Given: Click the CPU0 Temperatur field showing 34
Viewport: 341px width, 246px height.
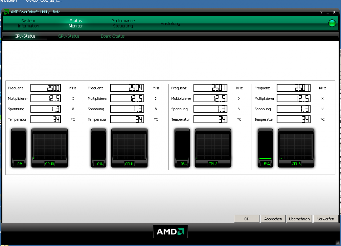Looking at the screenshot, I should pyautogui.click(x=46, y=119).
